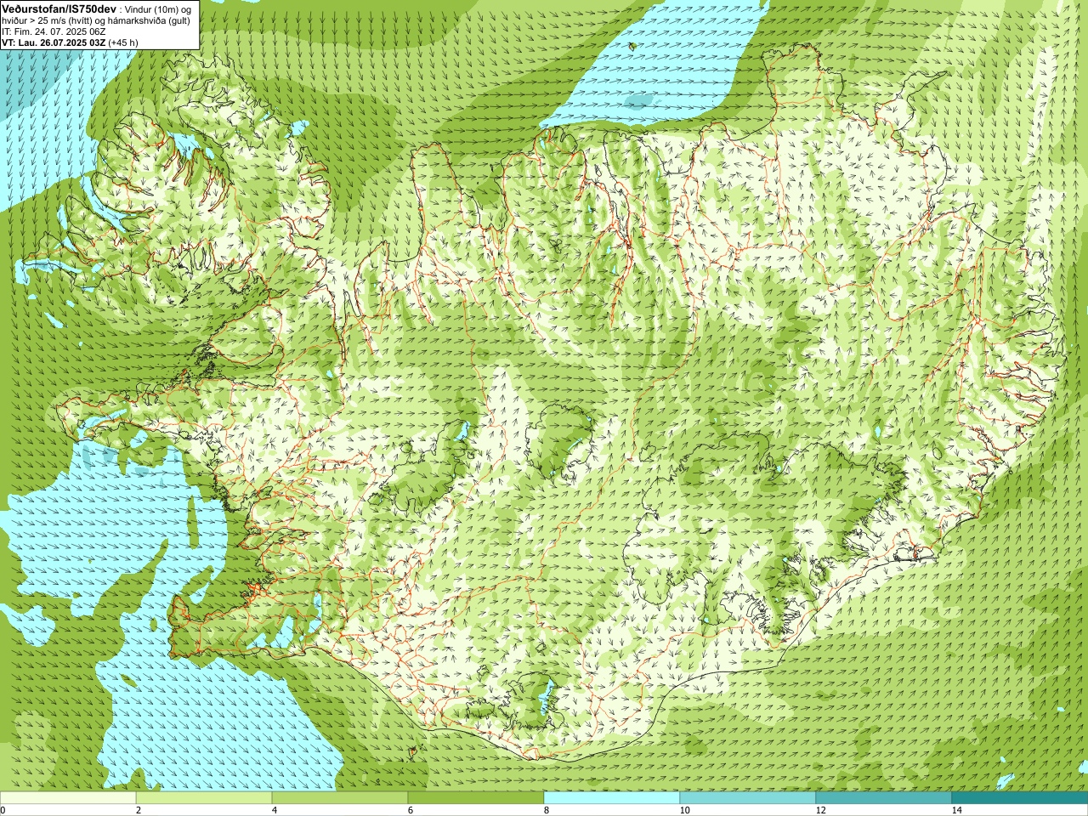1088x816 pixels.
Task: Click the '12' label on the color scale
Action: click(820, 810)
